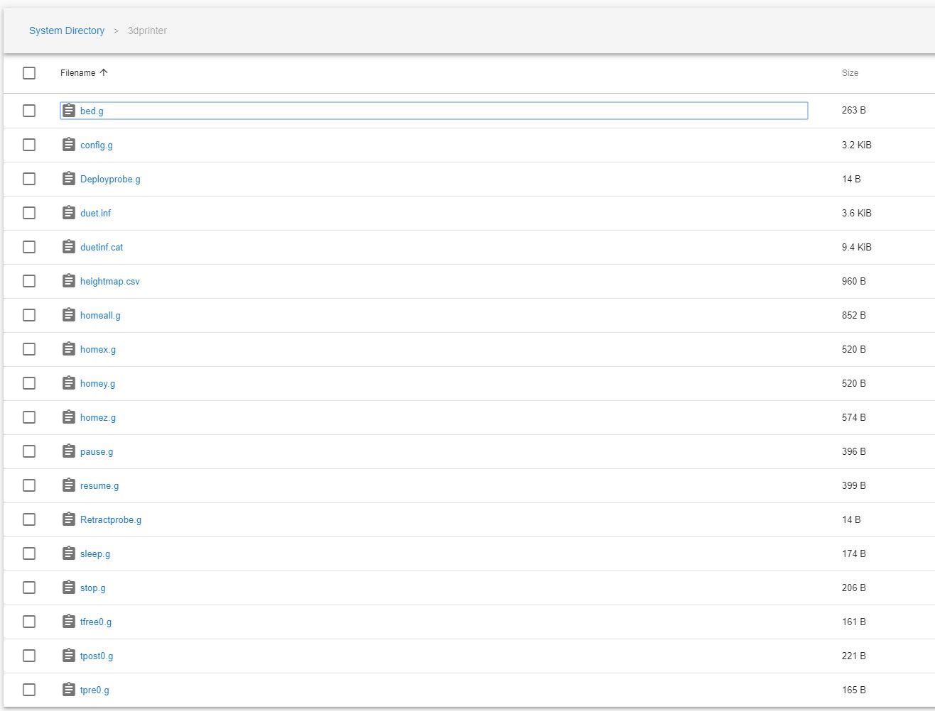
Task: Open homez.g file link
Action: [98, 417]
